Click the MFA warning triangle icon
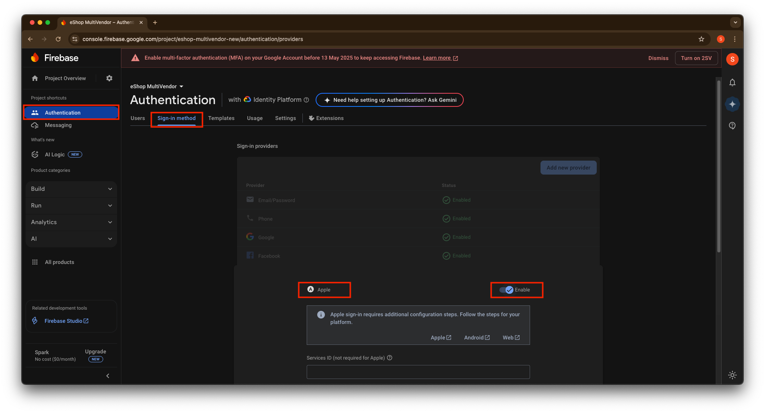 (135, 58)
